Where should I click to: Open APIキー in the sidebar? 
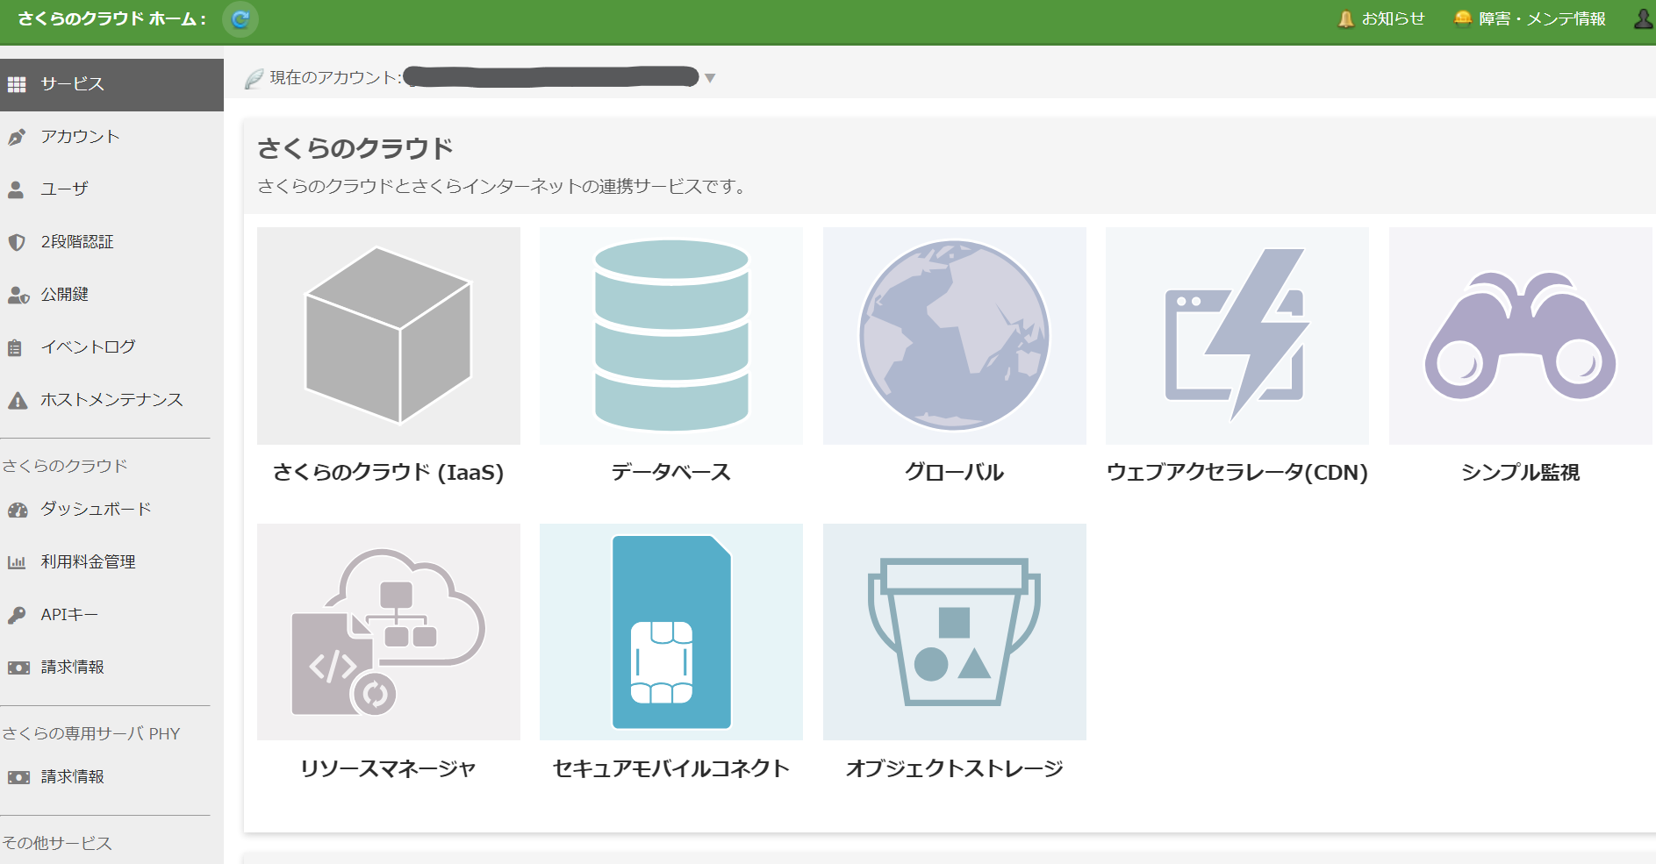coord(111,615)
